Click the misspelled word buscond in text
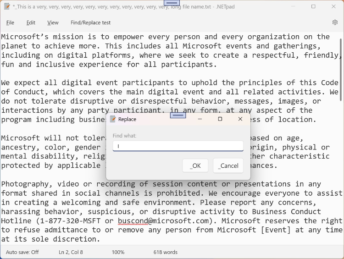The height and width of the screenshot is (259, 344). pyautogui.click(x=133, y=220)
